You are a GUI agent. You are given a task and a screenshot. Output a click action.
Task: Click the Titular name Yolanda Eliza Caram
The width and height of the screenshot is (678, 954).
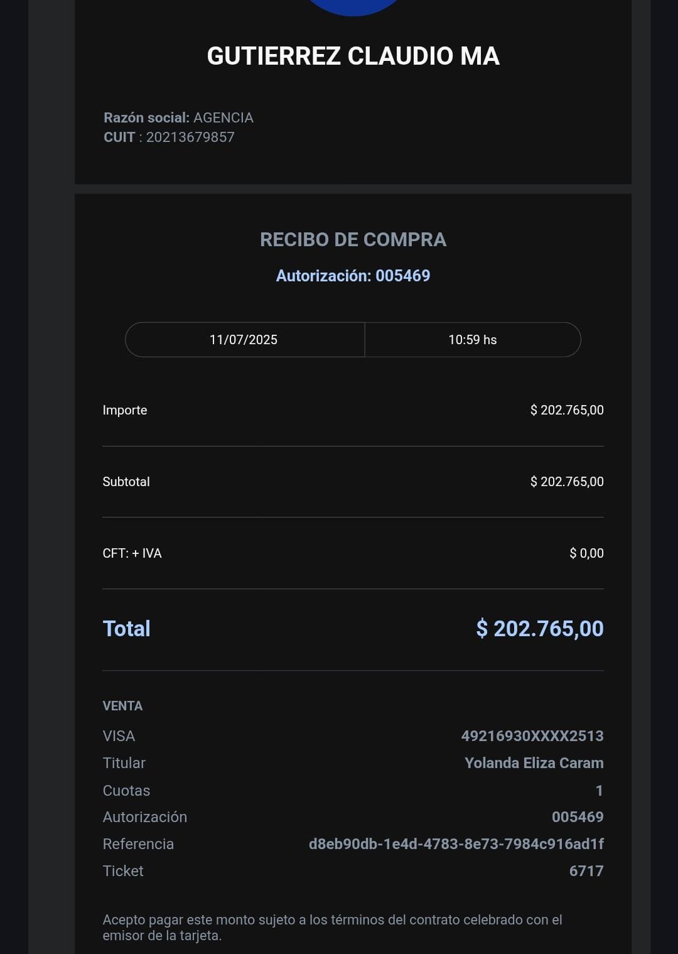534,763
